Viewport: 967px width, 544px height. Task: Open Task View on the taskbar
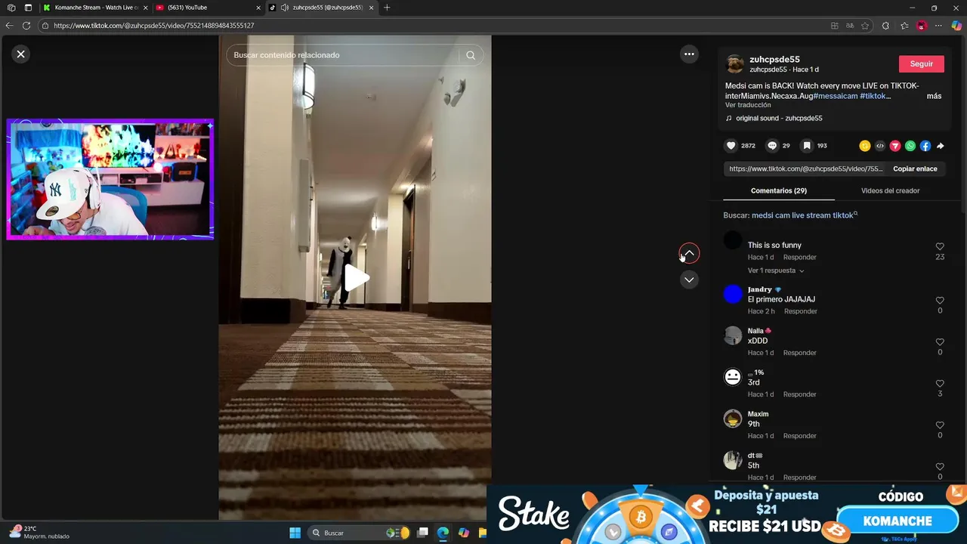(x=423, y=533)
